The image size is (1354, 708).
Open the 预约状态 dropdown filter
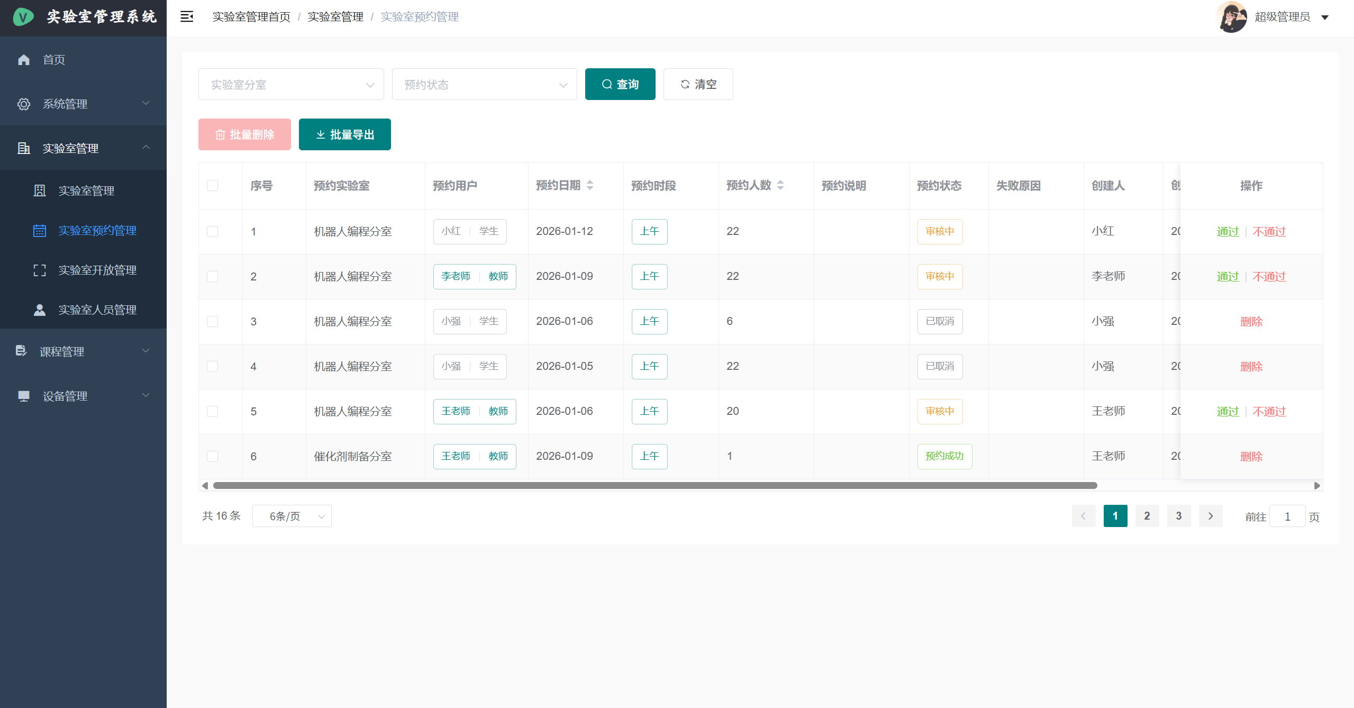(484, 85)
